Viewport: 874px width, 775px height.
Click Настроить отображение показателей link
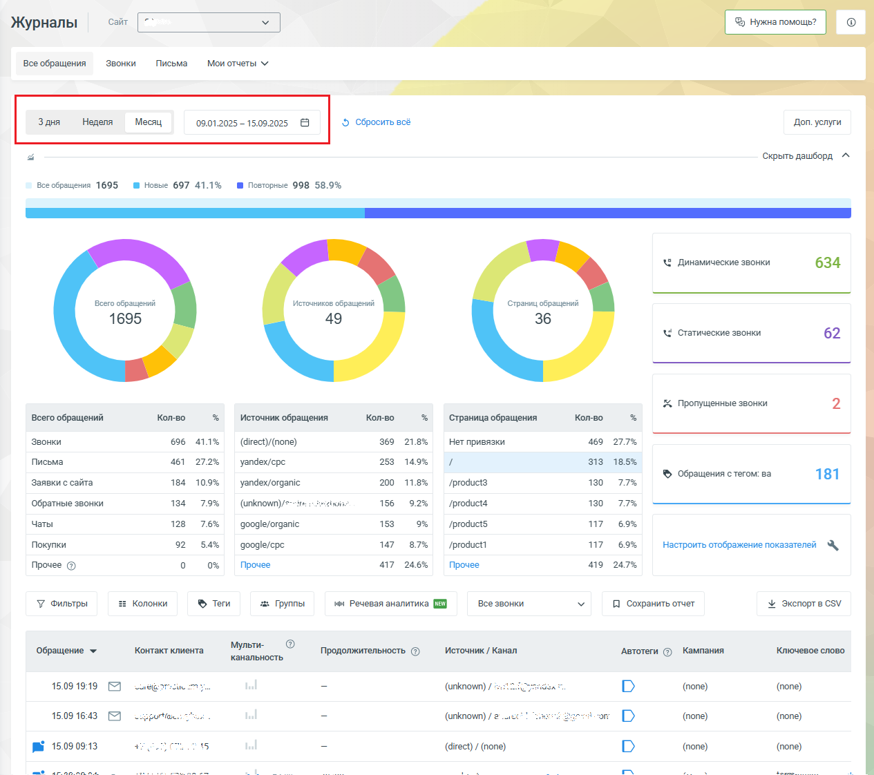(739, 545)
